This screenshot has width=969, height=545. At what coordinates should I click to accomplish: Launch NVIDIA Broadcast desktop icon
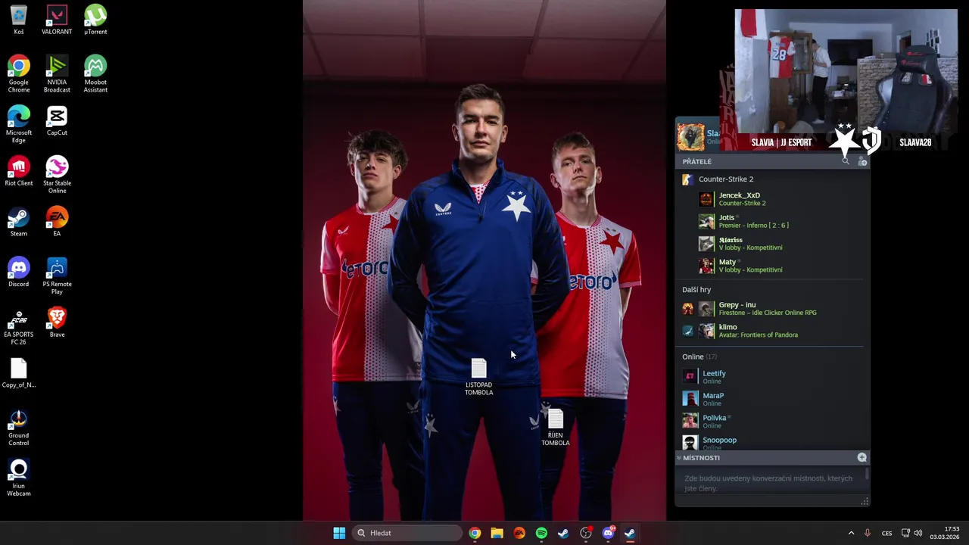(x=57, y=74)
